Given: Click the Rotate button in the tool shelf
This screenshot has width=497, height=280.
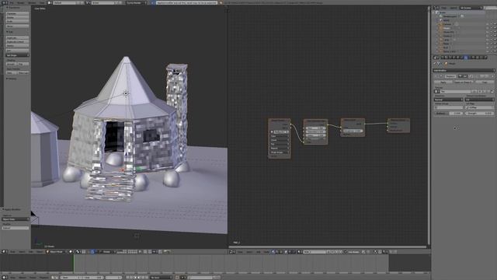Looking at the screenshot, I should click(x=17, y=17).
